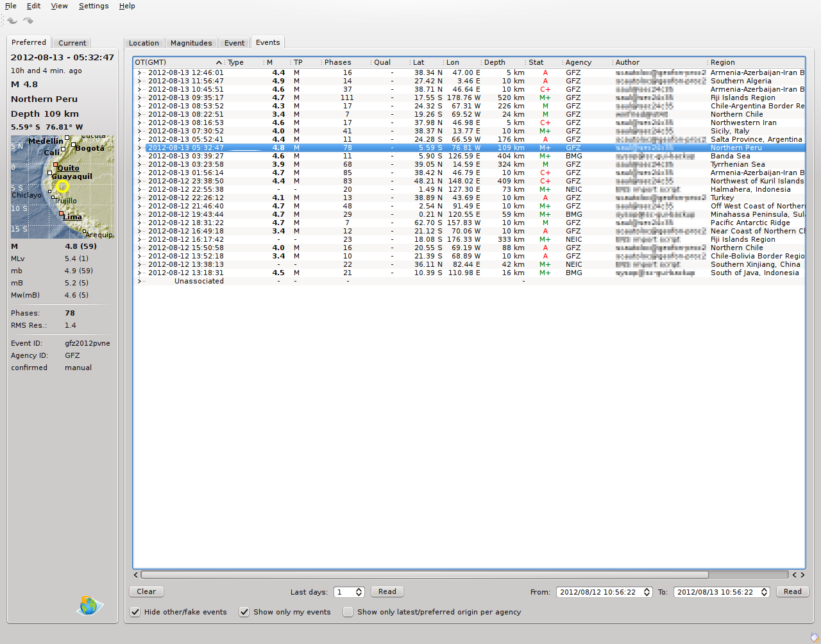This screenshot has height=644, width=821.
Task: Click the Clear button
Action: 146,591
